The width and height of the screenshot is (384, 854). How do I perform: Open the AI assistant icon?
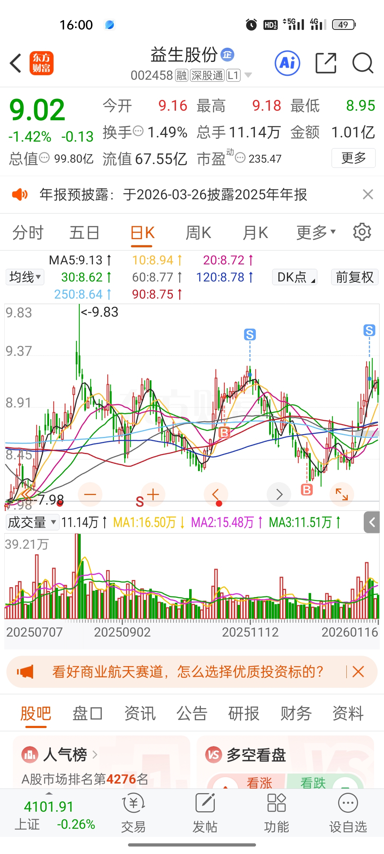click(287, 63)
